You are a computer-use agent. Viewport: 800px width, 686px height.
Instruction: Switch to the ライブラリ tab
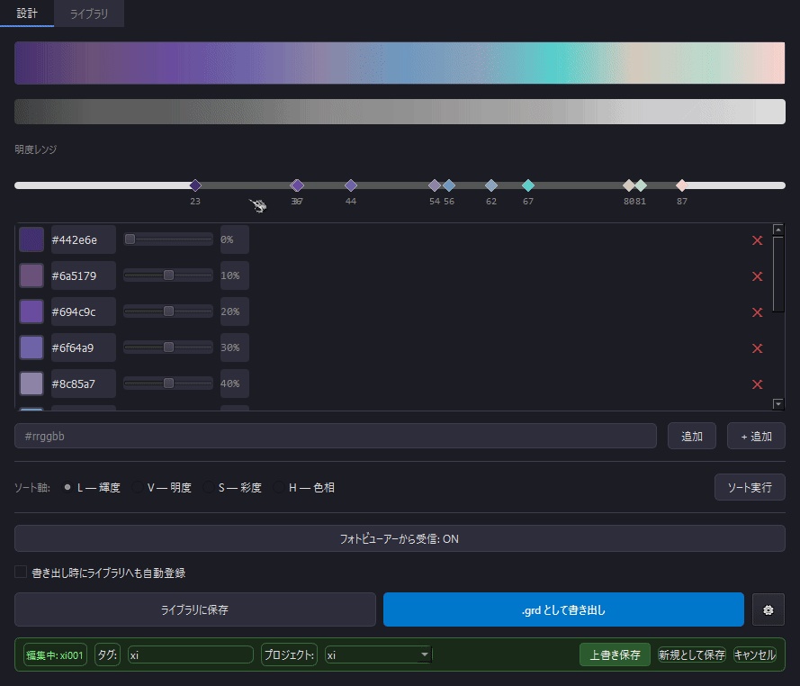89,14
